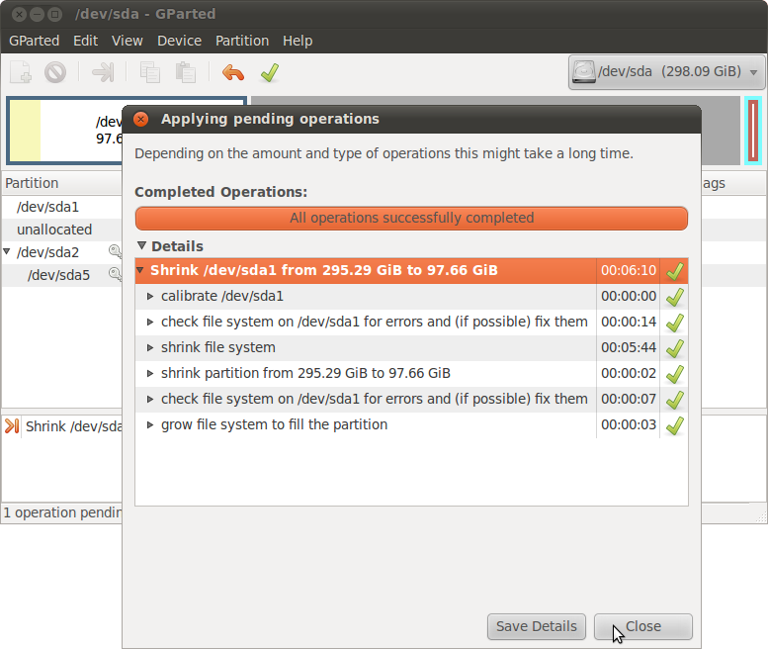Click the All operations successfully completed progress bar
The image size is (768, 649).
411,218
